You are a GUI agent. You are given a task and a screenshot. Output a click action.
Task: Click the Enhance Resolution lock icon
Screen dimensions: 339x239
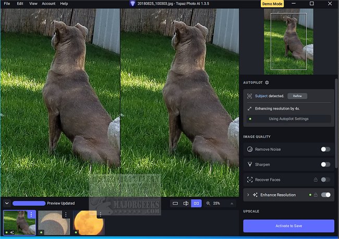(x=316, y=195)
